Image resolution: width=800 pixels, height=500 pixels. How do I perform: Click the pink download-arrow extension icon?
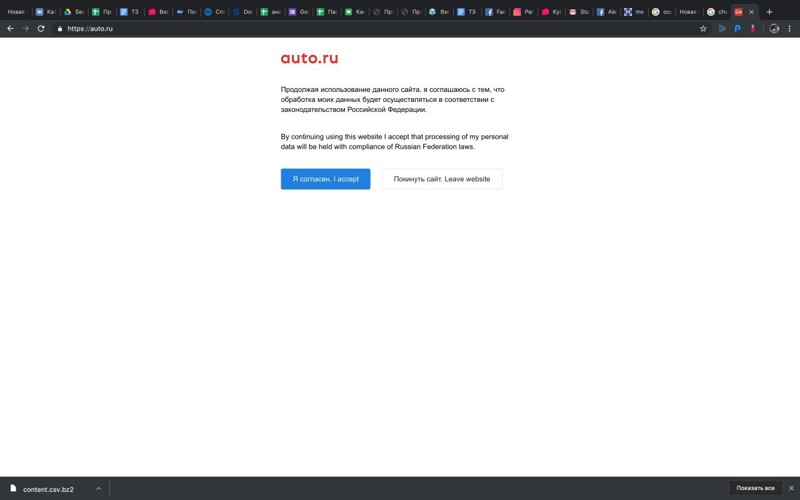coord(753,29)
